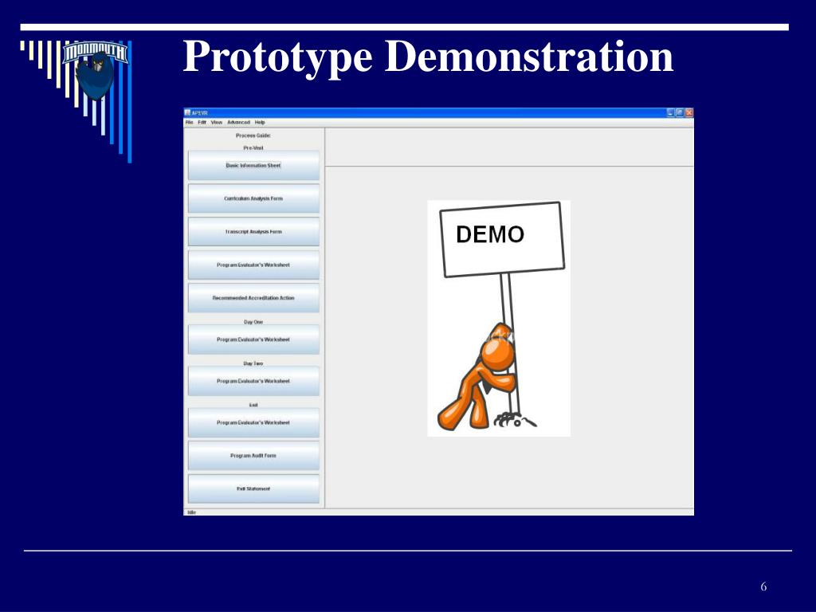Open the Help menu
This screenshot has height=612, width=816.
(x=261, y=122)
